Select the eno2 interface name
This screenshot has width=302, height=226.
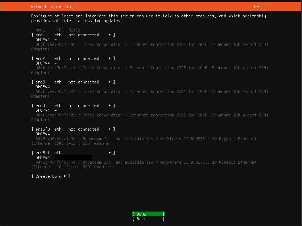[40, 58]
